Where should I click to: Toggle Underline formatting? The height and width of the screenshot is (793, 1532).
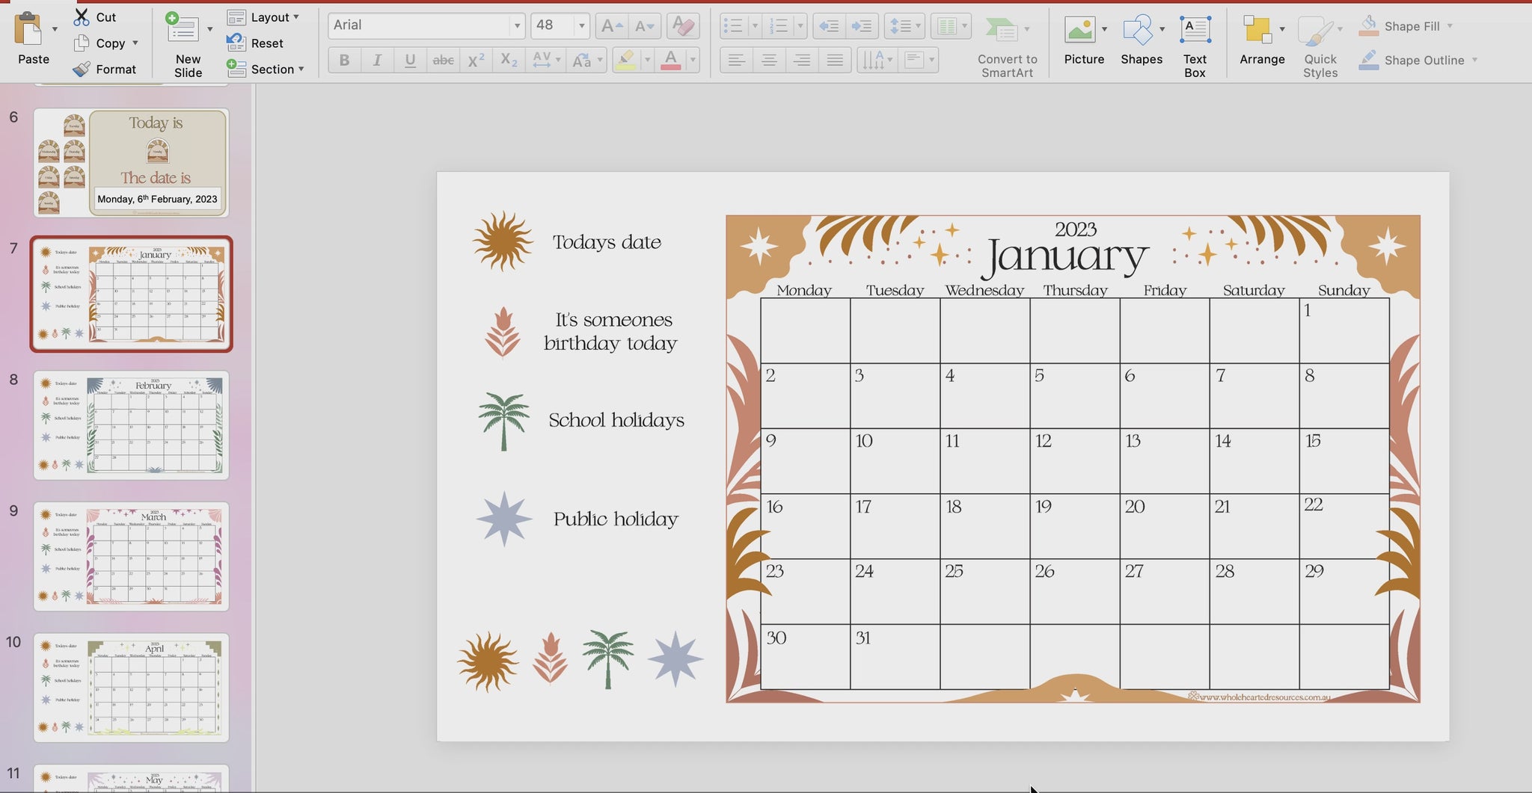click(410, 61)
